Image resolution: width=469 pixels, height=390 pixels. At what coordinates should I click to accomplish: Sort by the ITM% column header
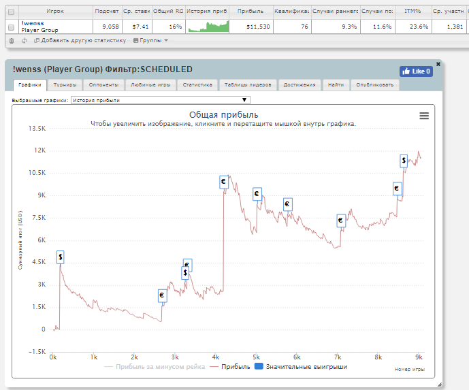(413, 12)
